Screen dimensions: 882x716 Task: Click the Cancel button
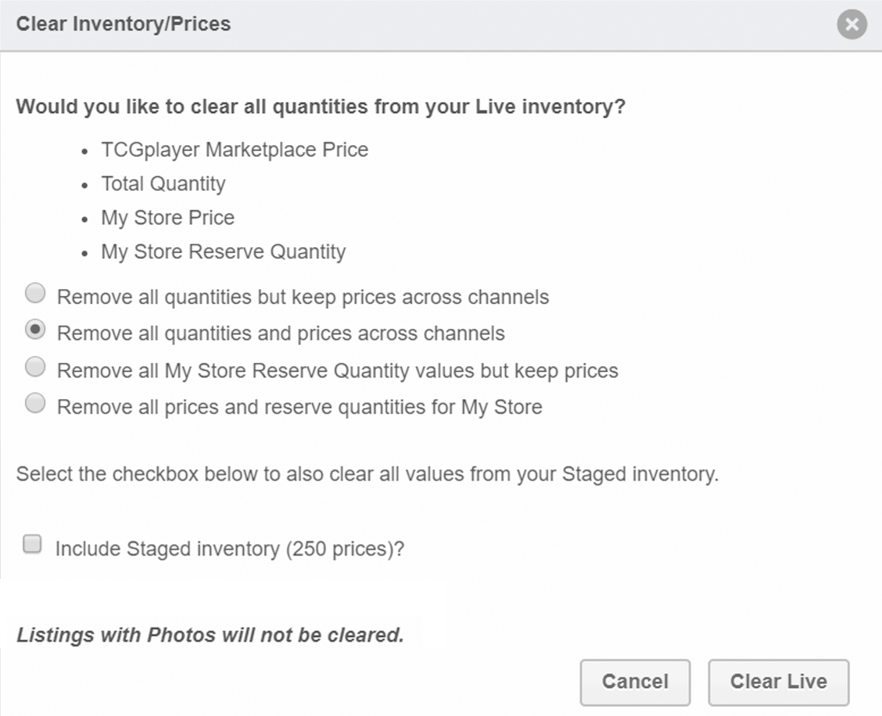click(x=635, y=682)
